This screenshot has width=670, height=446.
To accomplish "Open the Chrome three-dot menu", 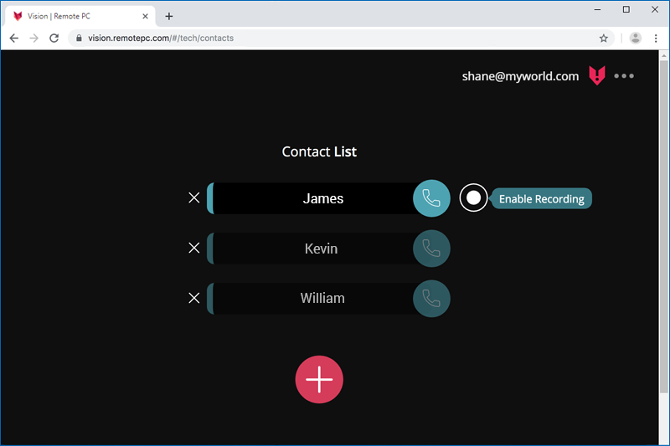I will click(656, 38).
